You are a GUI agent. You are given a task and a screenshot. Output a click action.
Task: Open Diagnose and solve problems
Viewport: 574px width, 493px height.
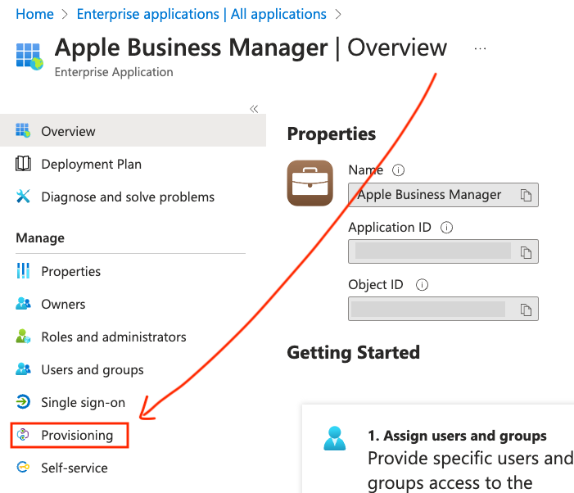pyautogui.click(x=127, y=197)
